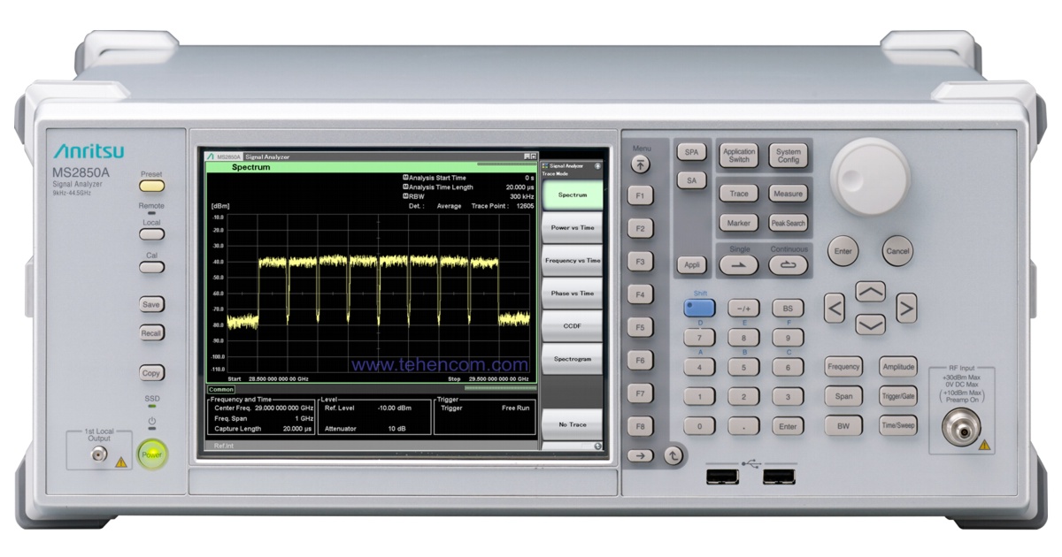Push the round Enter key beside Cancel
The width and height of the screenshot is (1062, 557).
click(843, 251)
